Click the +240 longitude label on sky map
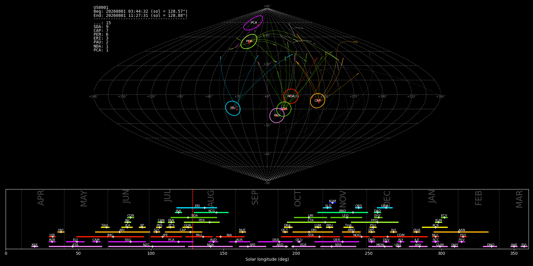Image resolution: width=533 pixels, height=266 pixels. pyautogui.click(x=382, y=97)
